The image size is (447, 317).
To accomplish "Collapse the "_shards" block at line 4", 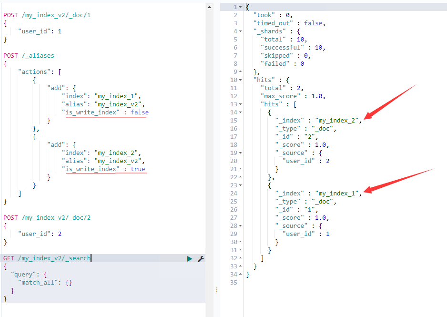I will pyautogui.click(x=241, y=31).
